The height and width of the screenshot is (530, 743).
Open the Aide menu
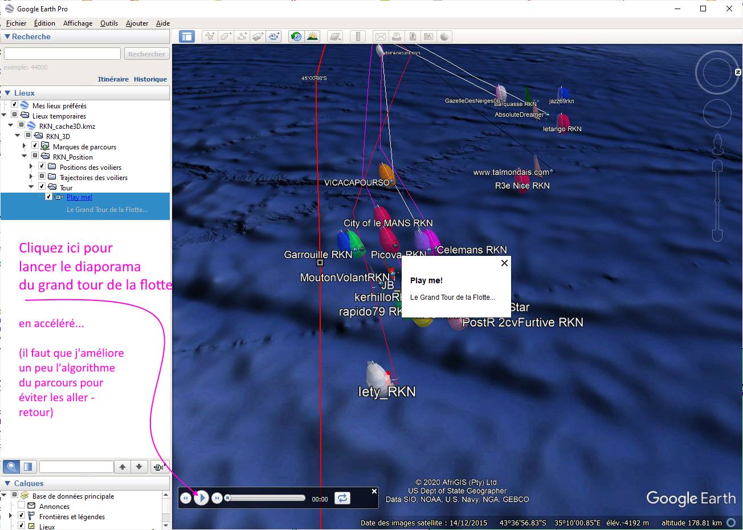point(163,23)
